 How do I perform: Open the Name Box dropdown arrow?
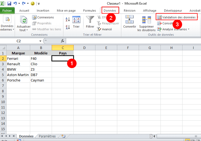(x=40, y=41)
